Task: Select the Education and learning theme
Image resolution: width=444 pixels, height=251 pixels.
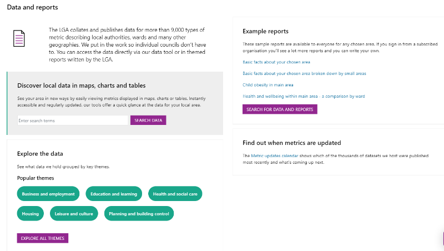Action: (114, 194)
